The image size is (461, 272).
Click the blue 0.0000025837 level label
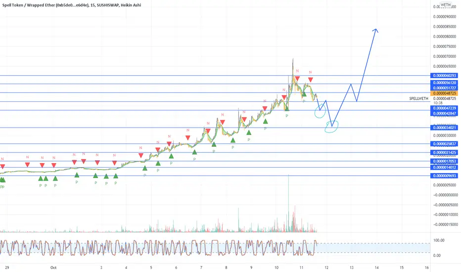click(444, 144)
